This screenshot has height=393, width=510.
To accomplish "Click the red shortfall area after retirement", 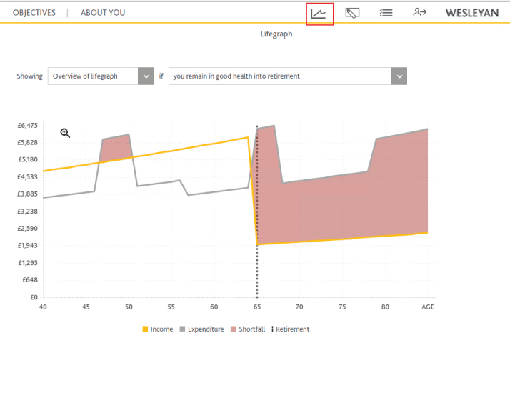I will pyautogui.click(x=341, y=208).
